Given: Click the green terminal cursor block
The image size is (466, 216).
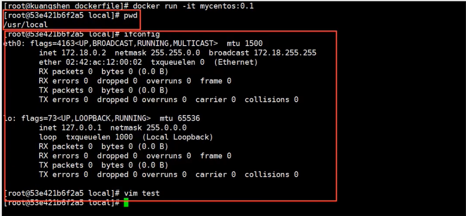Looking at the screenshot, I should point(126,203).
